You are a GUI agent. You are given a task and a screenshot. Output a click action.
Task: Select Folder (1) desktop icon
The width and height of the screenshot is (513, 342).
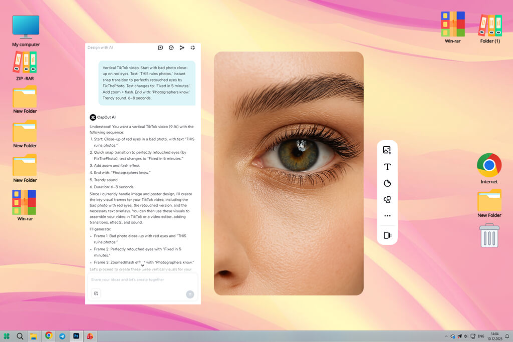click(490, 29)
